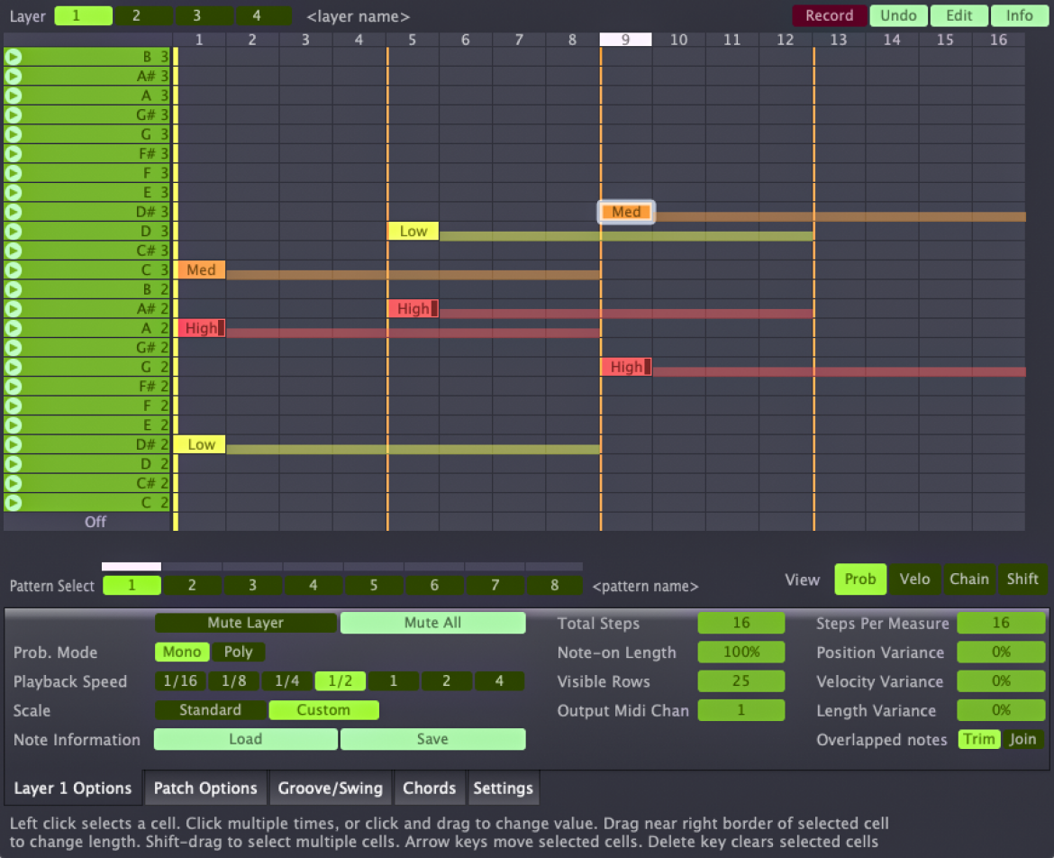Preview the D 3 note row
This screenshot has height=858, width=1054.
click(13, 232)
